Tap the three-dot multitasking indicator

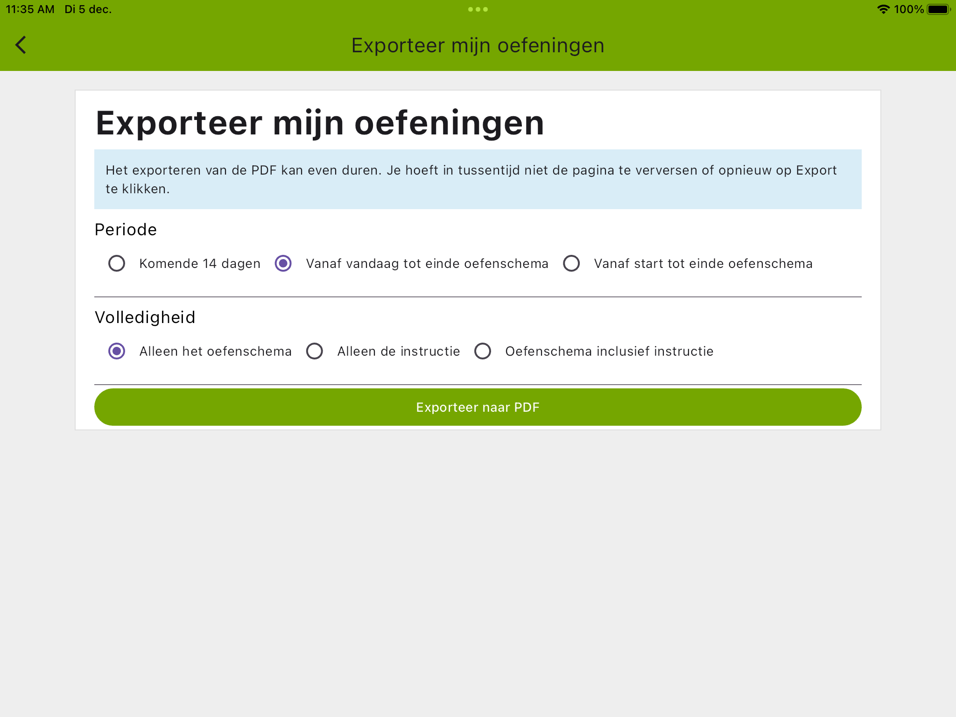coord(478,9)
